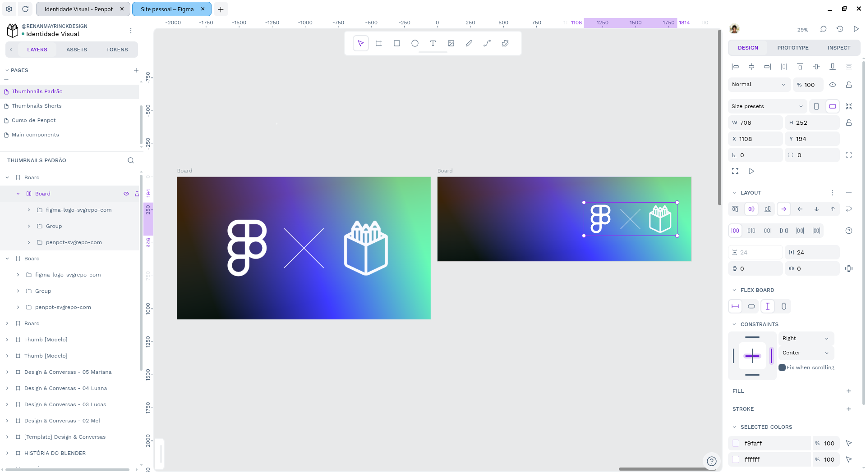The height and width of the screenshot is (472, 866).
Task: Select the Pen/path tool
Action: tap(469, 43)
